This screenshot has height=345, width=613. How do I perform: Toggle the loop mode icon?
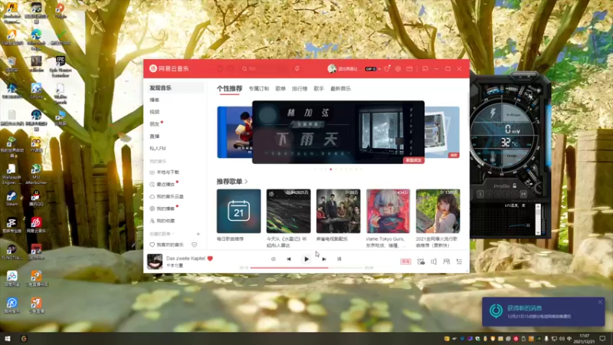[x=274, y=259]
